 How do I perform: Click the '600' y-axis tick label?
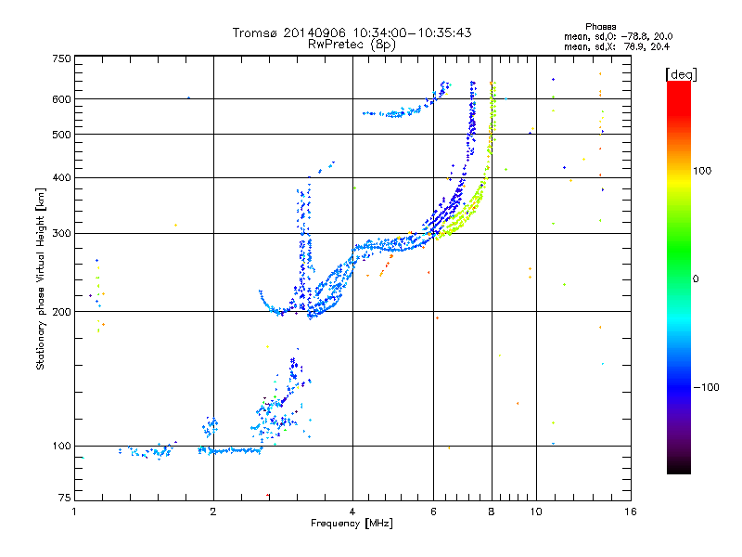click(61, 99)
